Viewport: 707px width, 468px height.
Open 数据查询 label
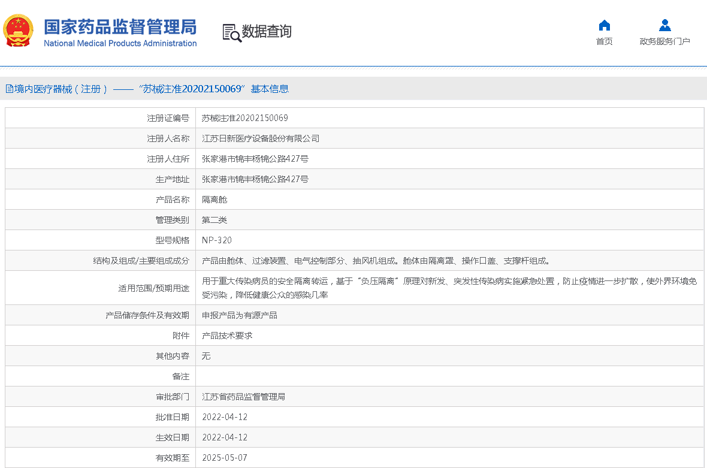point(267,32)
